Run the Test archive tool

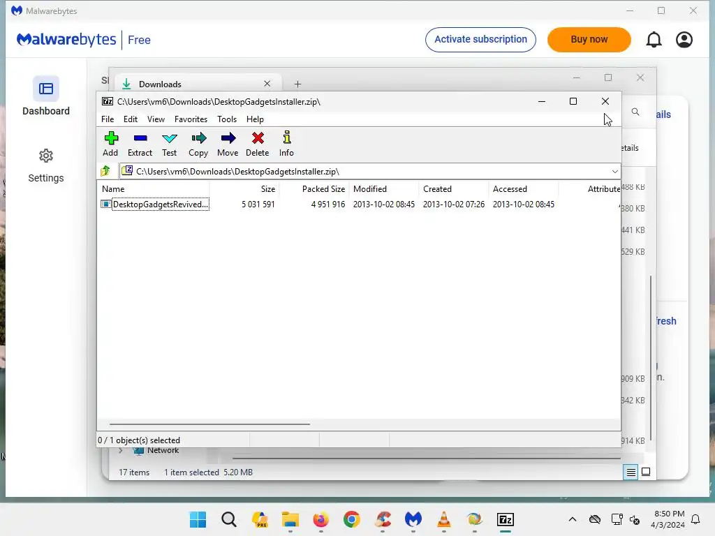[x=169, y=139]
